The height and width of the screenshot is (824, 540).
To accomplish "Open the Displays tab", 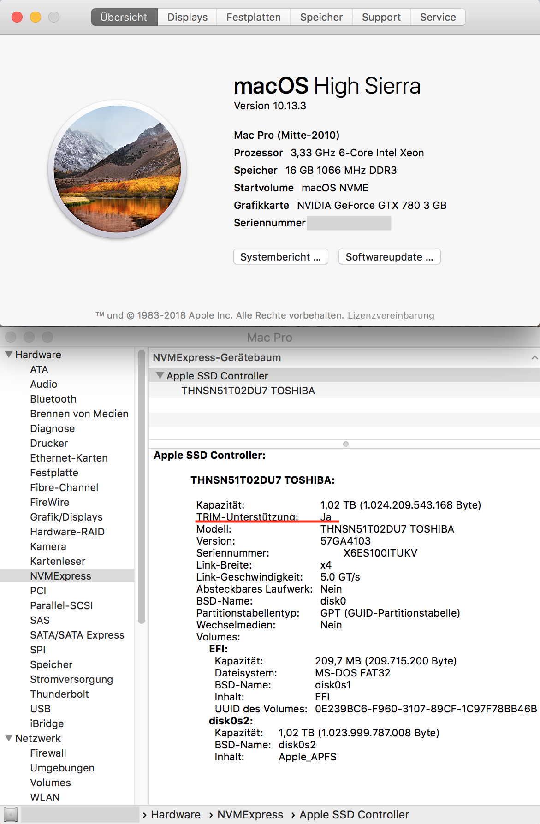I will click(187, 17).
